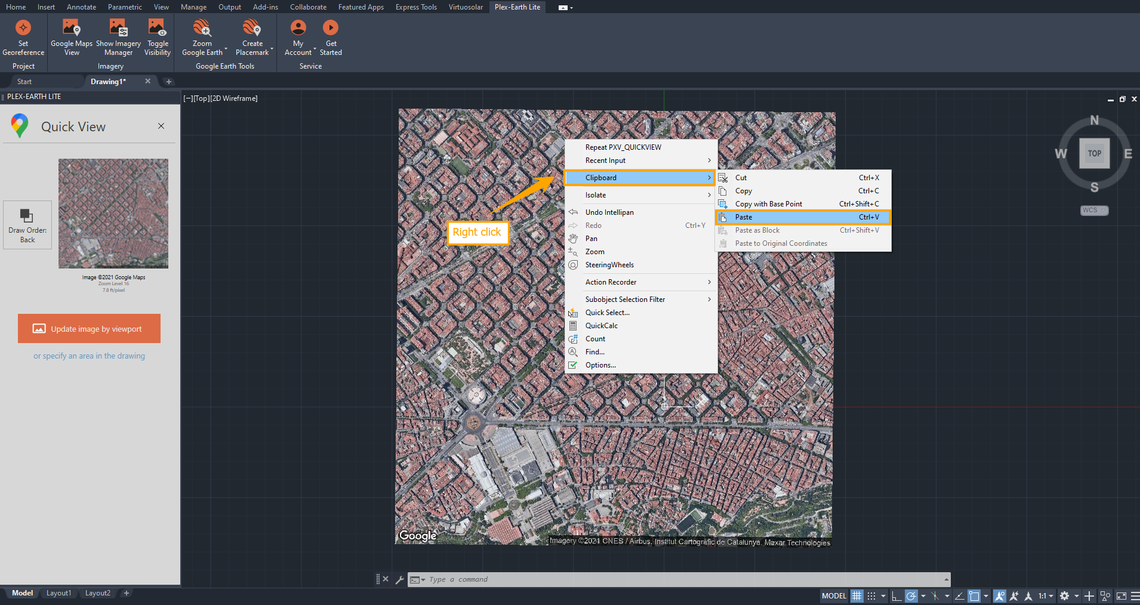
Task: Click the workspace switching gear icon
Action: tap(1064, 595)
